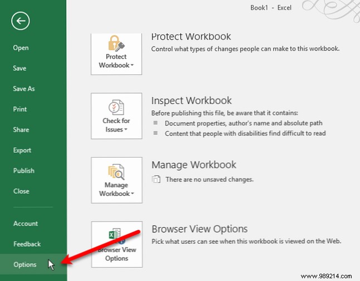Click 'Content that people with disabilities find difficult to read'

point(245,133)
